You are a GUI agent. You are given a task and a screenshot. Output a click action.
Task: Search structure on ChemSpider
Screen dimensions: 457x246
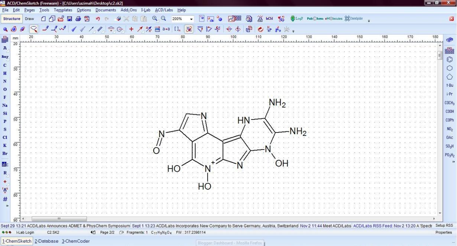353,19
